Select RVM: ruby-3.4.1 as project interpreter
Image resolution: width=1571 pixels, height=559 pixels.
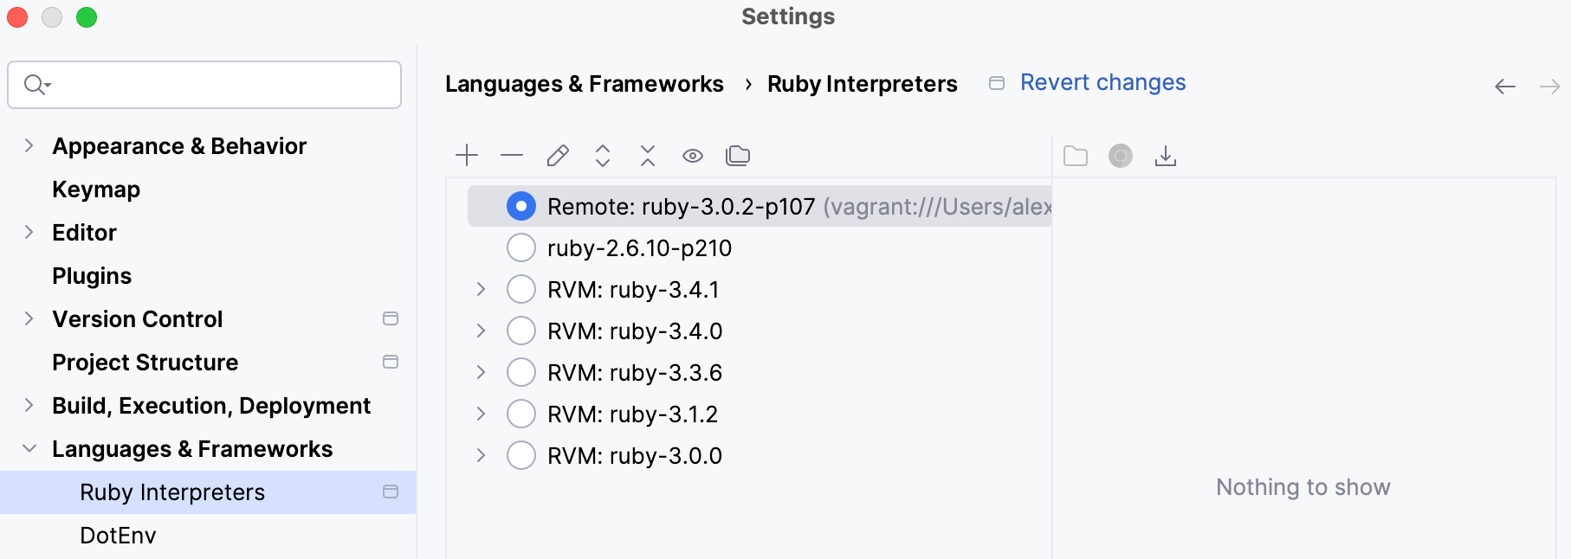pos(520,288)
